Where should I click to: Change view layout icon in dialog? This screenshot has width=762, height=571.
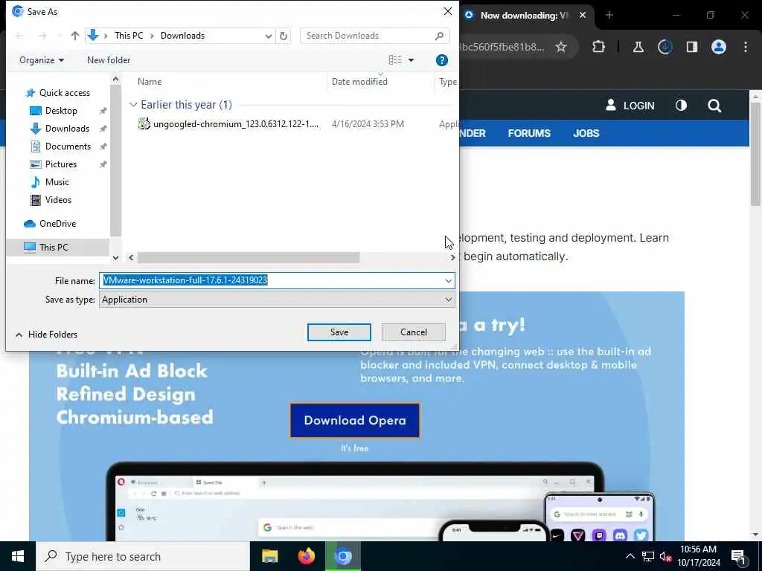pos(395,59)
